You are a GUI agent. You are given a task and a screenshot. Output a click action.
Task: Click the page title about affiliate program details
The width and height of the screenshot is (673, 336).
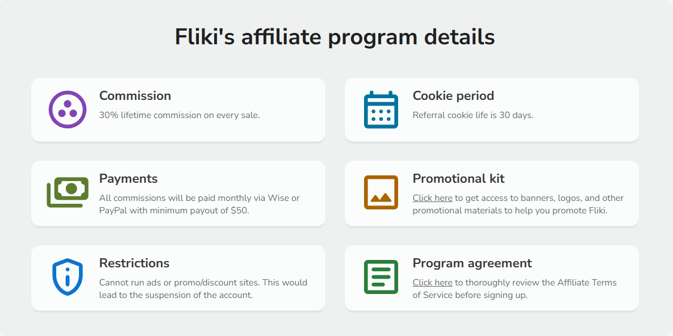(x=335, y=37)
